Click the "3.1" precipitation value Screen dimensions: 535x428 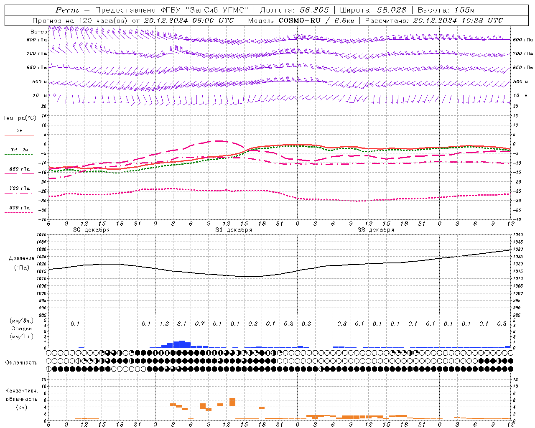[x=181, y=324]
